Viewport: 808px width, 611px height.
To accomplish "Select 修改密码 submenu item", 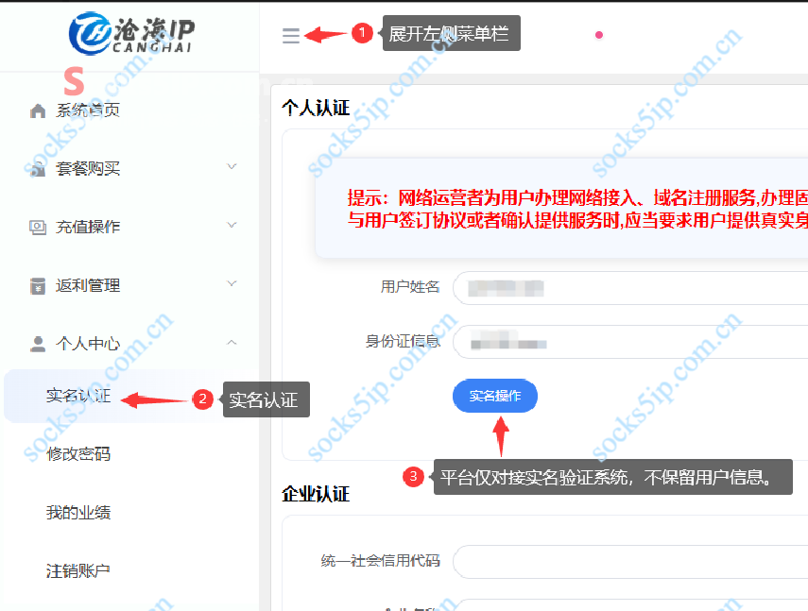I will [78, 454].
